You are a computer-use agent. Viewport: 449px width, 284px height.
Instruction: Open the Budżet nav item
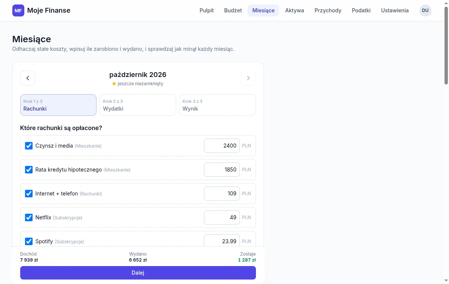(233, 10)
